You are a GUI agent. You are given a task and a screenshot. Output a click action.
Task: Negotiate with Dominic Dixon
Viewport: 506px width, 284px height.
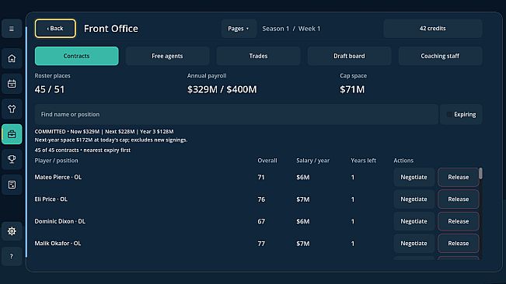[414, 221]
